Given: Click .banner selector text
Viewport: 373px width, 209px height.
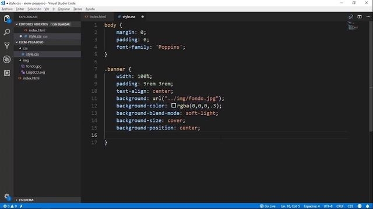Looking at the screenshot, I should 115,69.
